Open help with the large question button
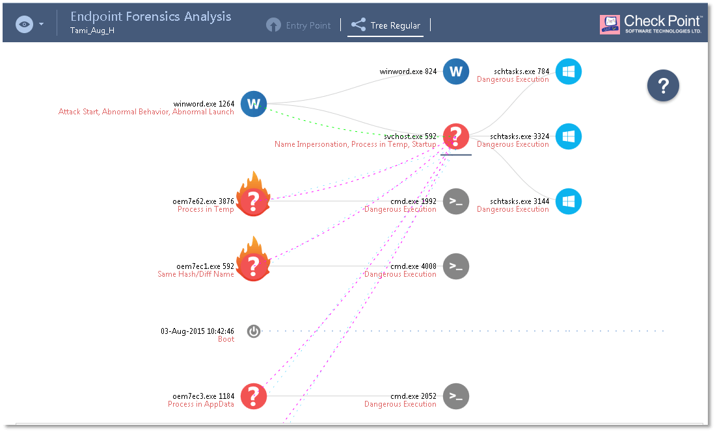Screen dimensions: 715x432 [663, 86]
